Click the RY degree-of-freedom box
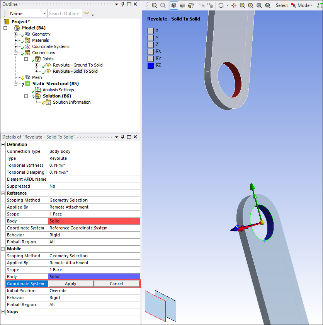Viewport: 323px width, 325px height. click(x=151, y=59)
